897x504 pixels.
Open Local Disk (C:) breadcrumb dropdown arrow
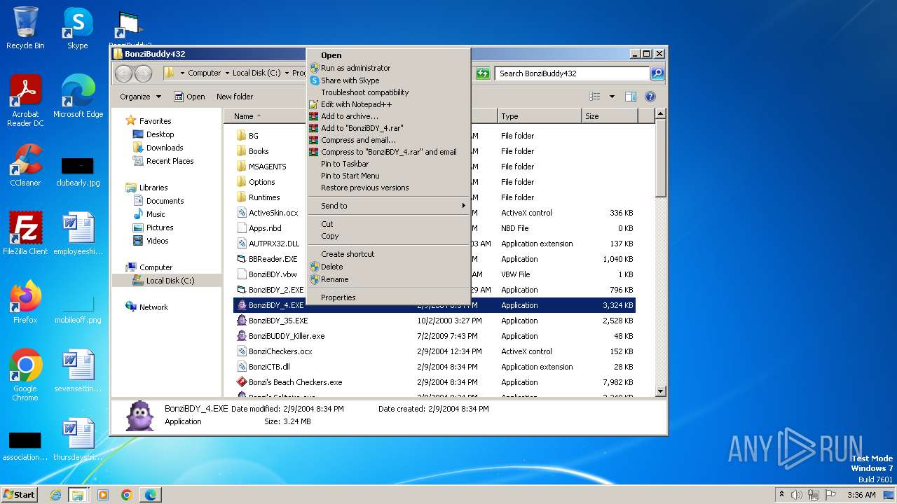[x=287, y=73]
